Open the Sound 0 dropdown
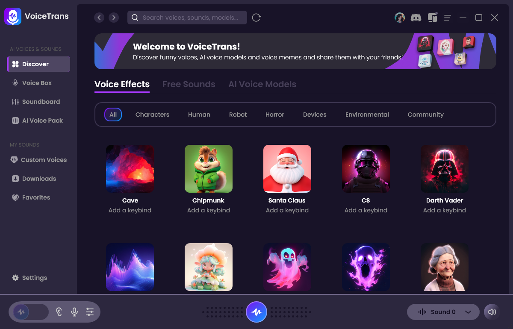The width and height of the screenshot is (513, 329). coord(443,312)
